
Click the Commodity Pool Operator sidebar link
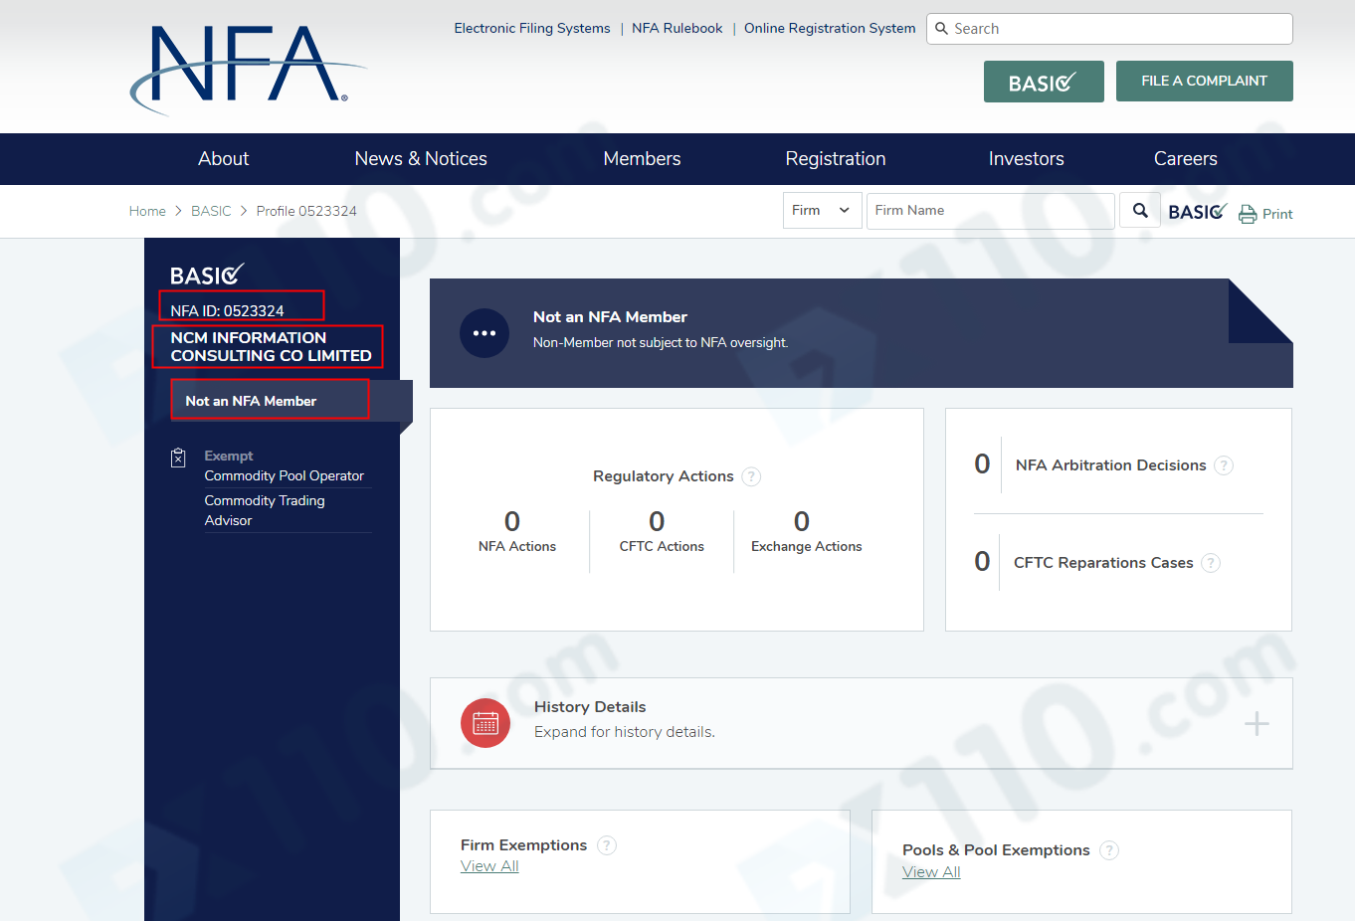(285, 475)
